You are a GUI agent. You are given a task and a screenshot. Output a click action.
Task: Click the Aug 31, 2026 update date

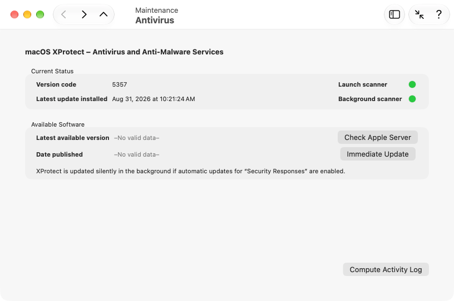pos(154,99)
